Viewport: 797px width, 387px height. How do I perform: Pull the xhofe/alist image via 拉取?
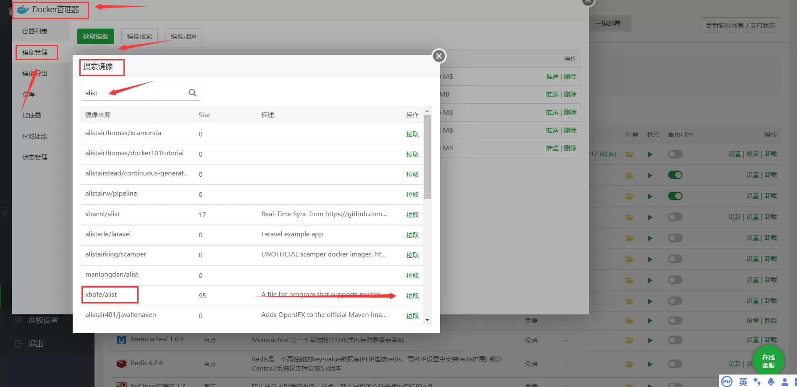tap(412, 296)
